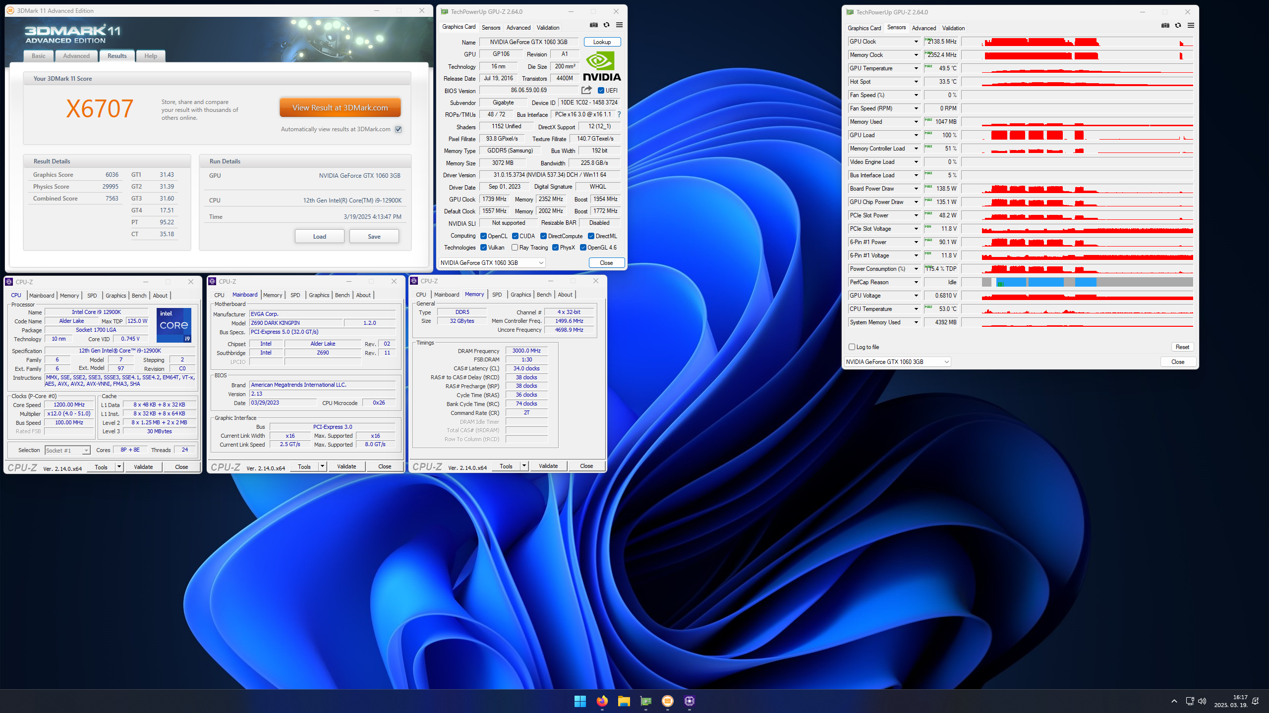Screen dimensions: 1269x713
Task: Toggle the PhysX checkbox
Action: pos(555,248)
